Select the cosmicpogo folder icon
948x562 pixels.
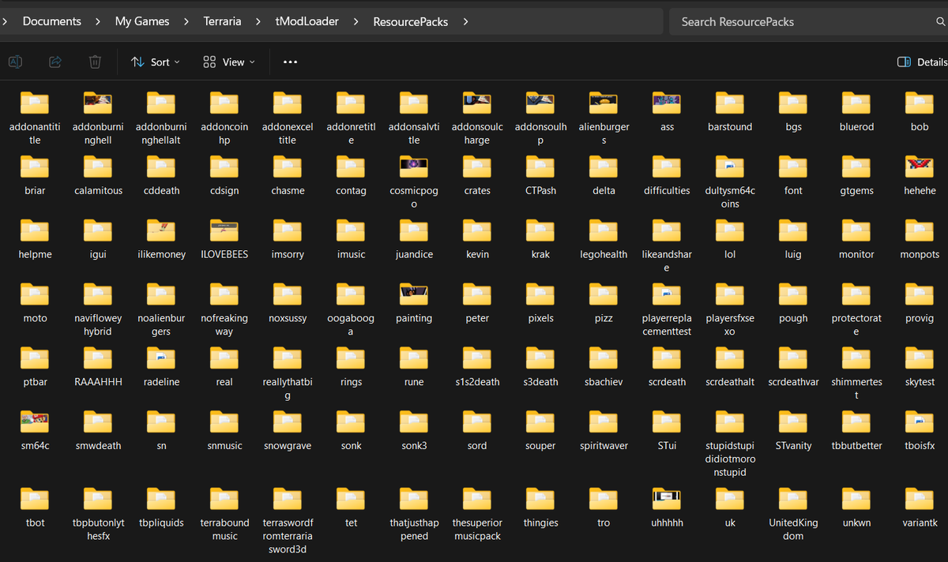pyautogui.click(x=414, y=167)
